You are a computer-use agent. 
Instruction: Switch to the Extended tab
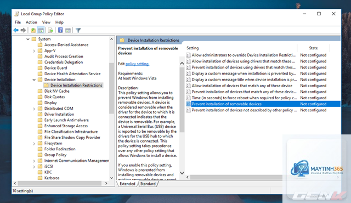[127, 184]
